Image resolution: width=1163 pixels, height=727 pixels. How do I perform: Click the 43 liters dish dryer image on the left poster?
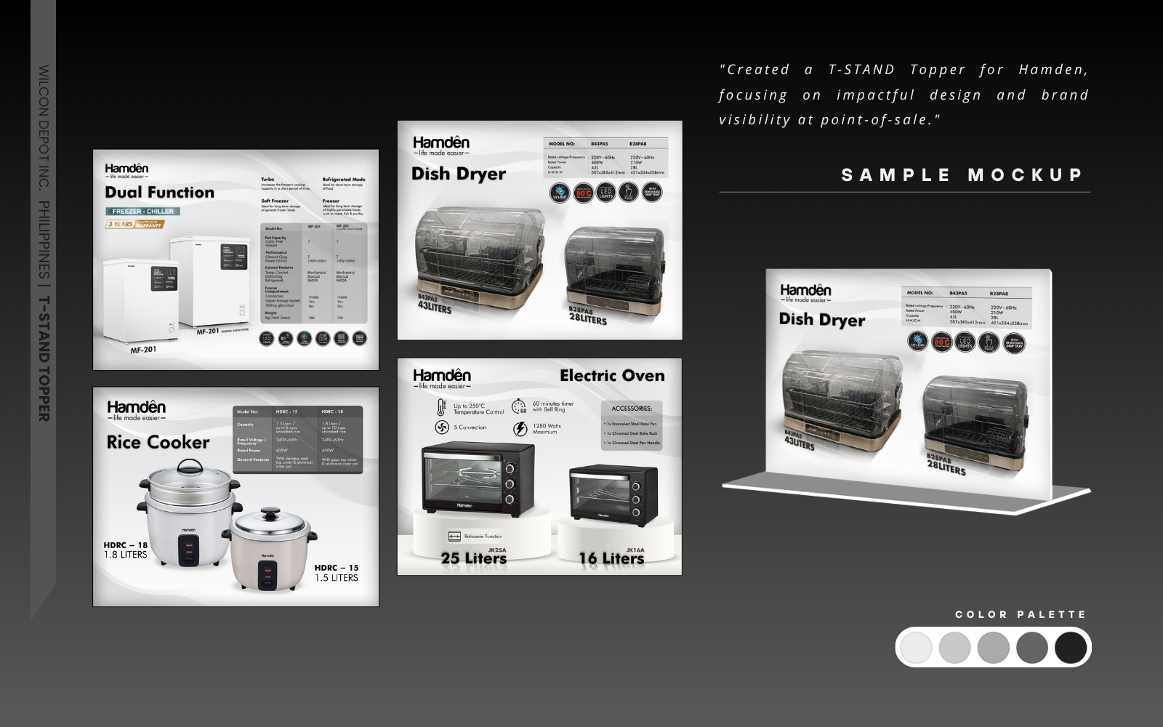pyautogui.click(x=480, y=257)
